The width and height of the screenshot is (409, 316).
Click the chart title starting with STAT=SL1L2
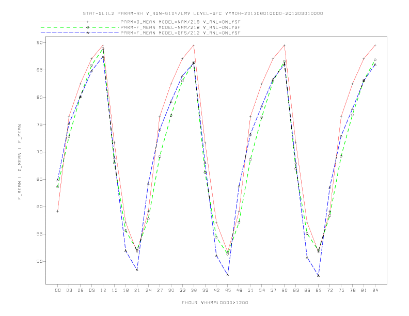click(x=202, y=13)
